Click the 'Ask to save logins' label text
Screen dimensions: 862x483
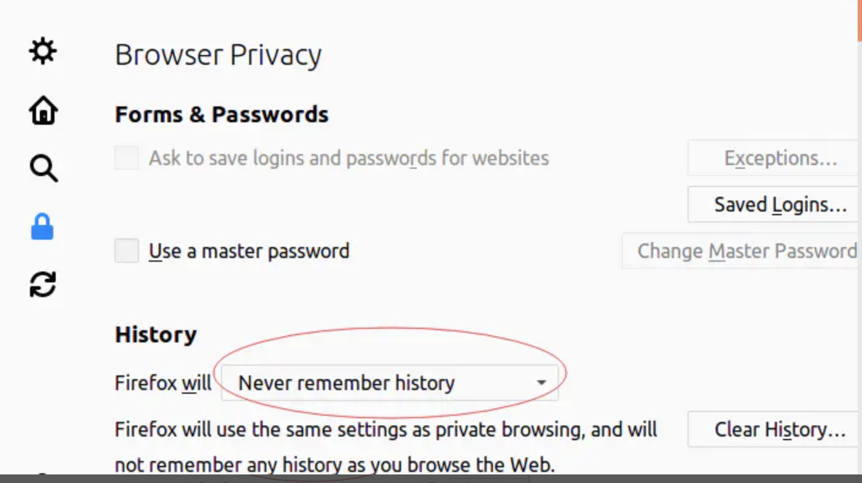[349, 158]
